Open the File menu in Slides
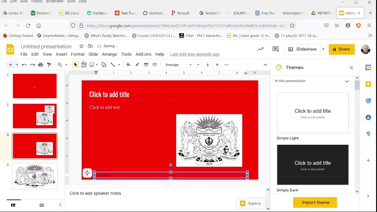 [x=24, y=54]
